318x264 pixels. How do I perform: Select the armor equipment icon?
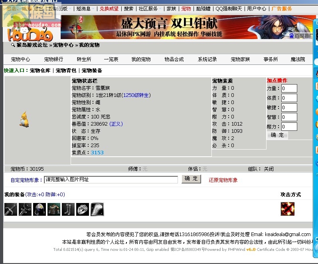pos(54,209)
